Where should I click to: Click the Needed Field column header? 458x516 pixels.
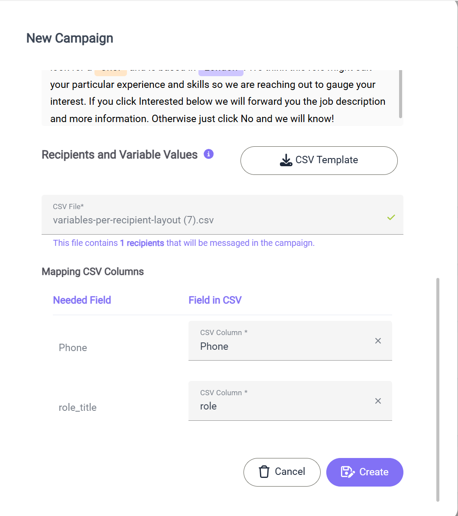coord(82,300)
